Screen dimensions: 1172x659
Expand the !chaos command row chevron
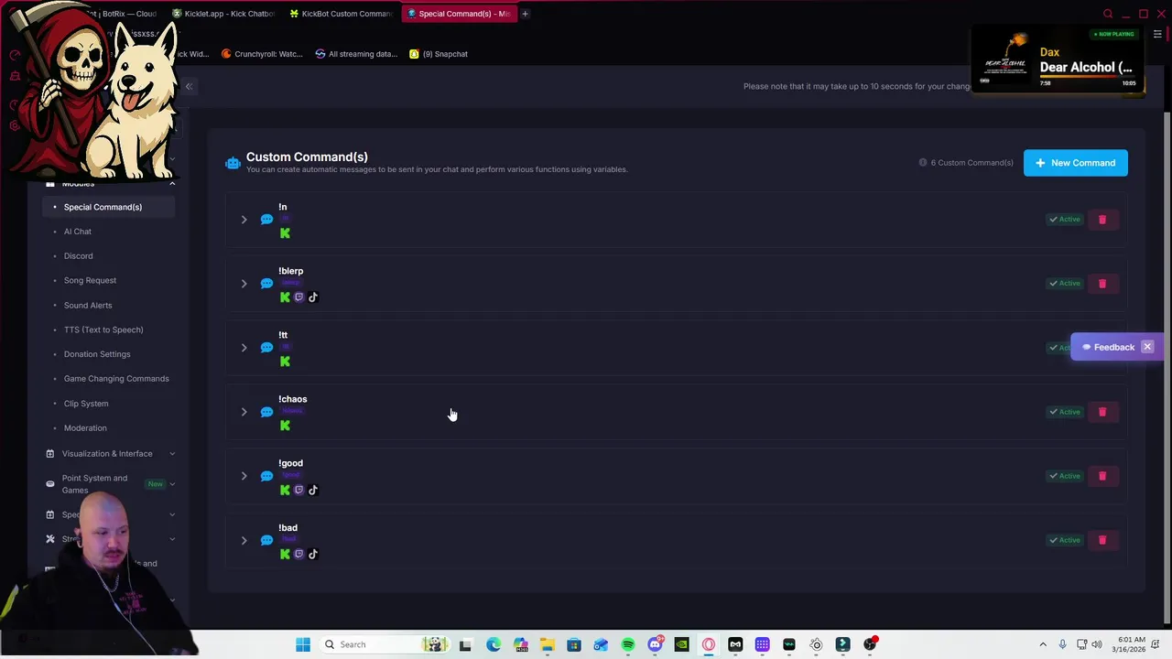pos(244,412)
